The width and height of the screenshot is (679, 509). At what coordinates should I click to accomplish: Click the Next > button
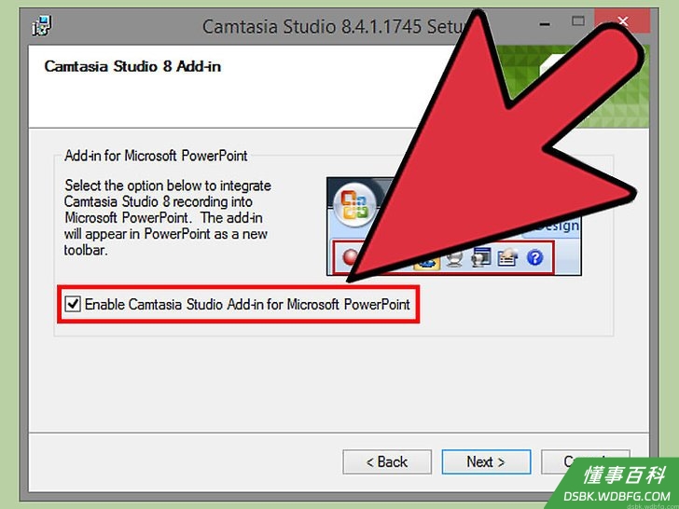[x=486, y=461]
